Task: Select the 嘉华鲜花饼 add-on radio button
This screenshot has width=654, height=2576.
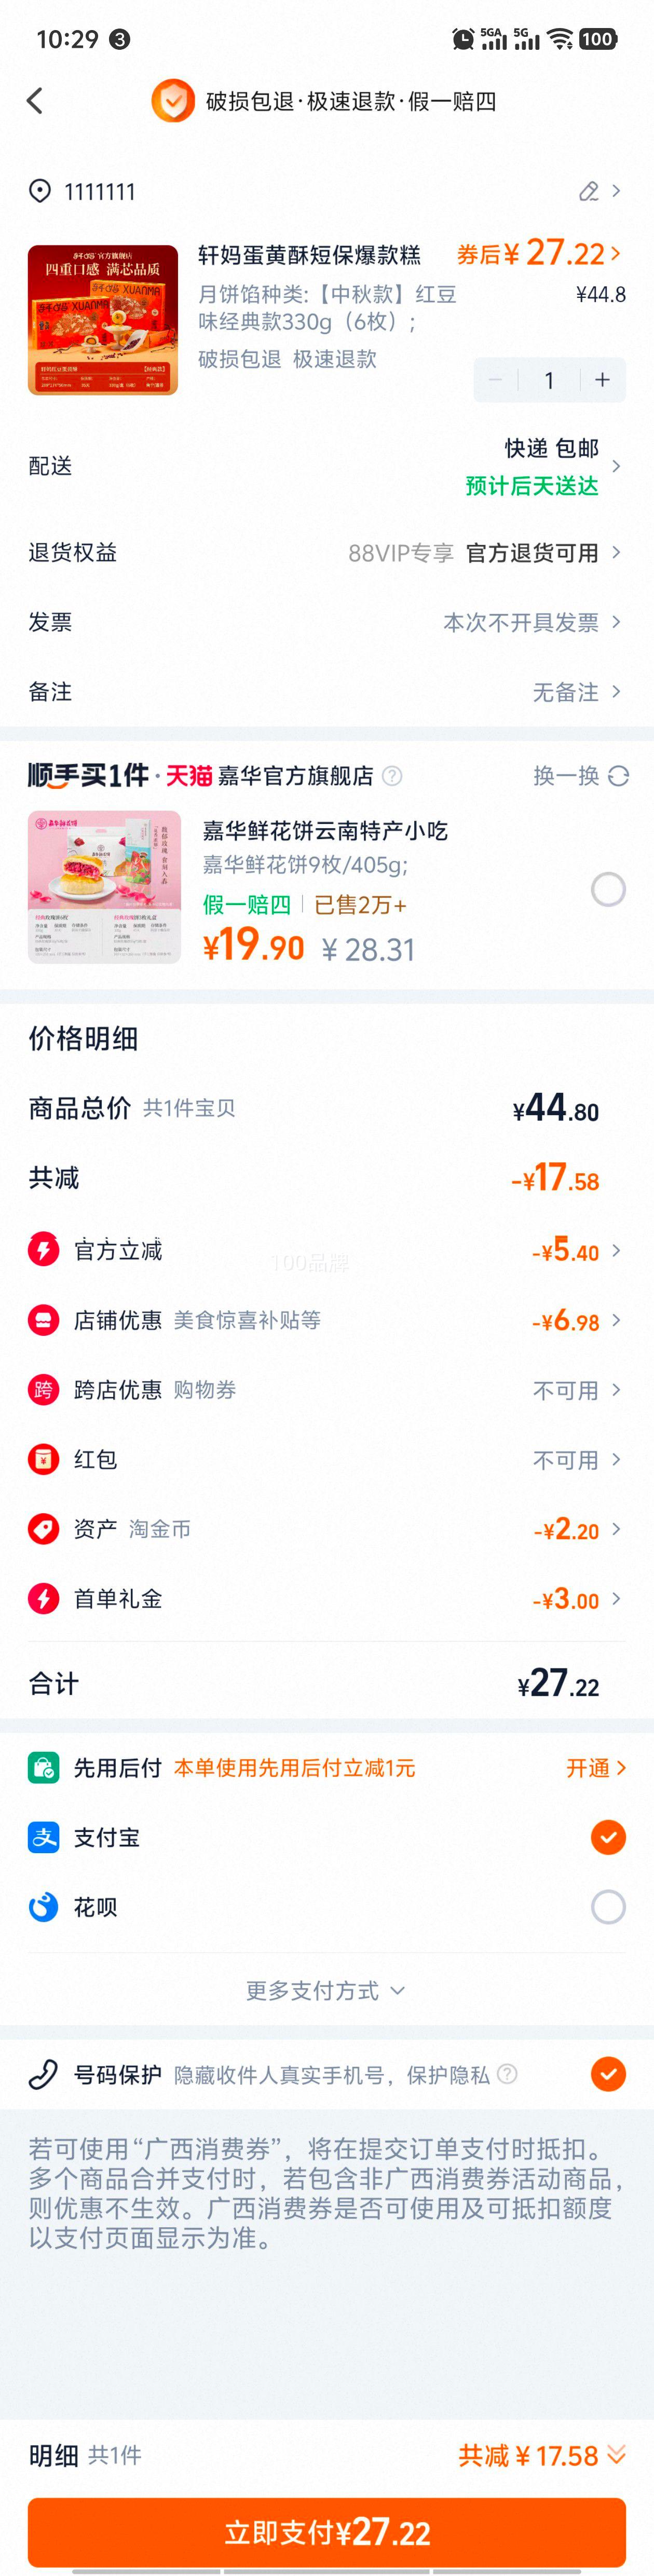Action: tap(608, 889)
